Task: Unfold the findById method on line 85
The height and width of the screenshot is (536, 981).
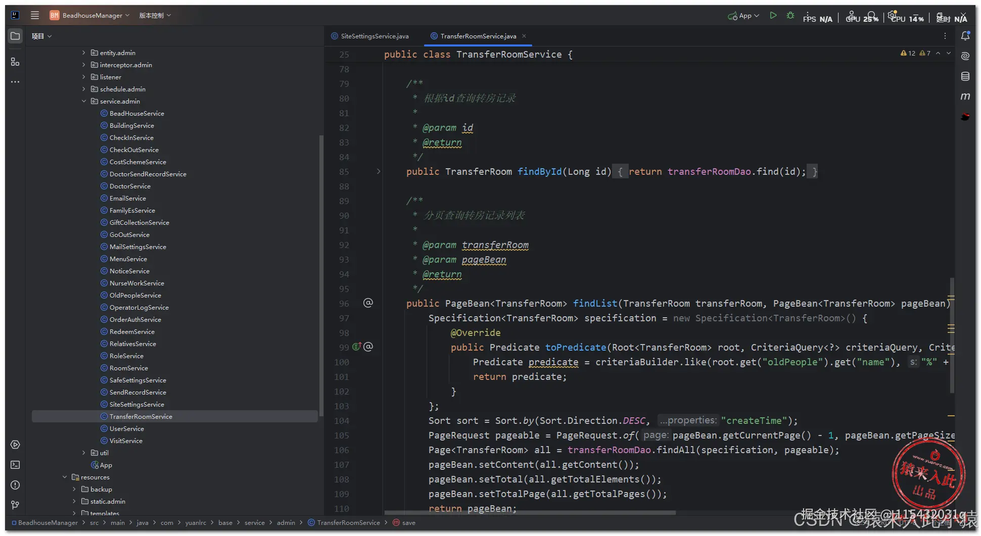Action: 379,171
